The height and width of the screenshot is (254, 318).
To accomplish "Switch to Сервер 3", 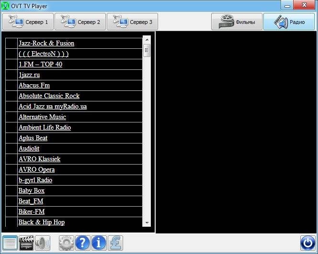I will [132, 22].
